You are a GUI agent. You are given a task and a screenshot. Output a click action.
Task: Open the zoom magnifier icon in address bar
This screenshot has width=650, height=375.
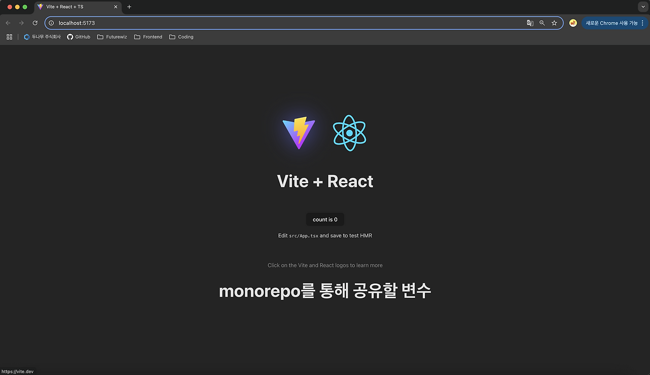542,23
